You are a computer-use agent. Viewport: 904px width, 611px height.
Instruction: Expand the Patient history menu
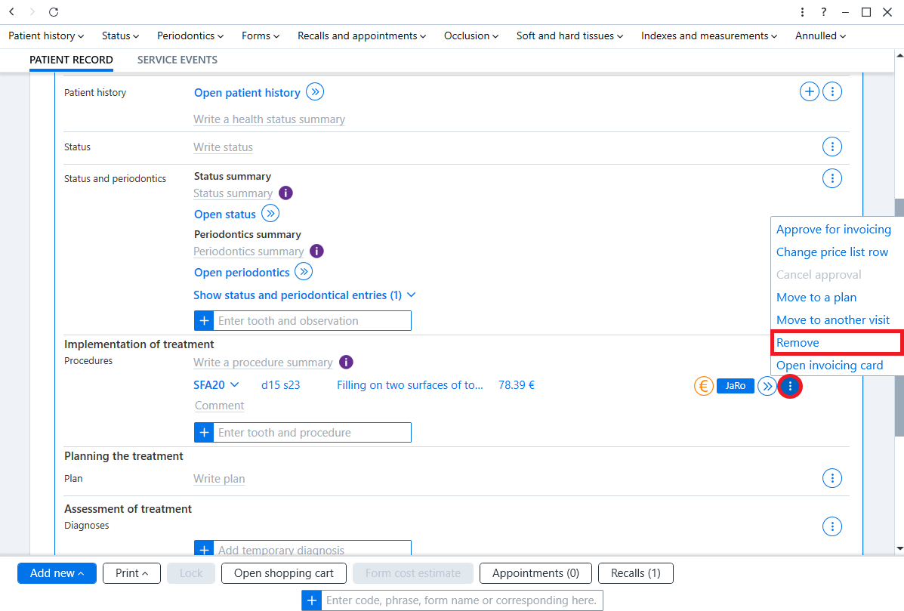pyautogui.click(x=46, y=35)
